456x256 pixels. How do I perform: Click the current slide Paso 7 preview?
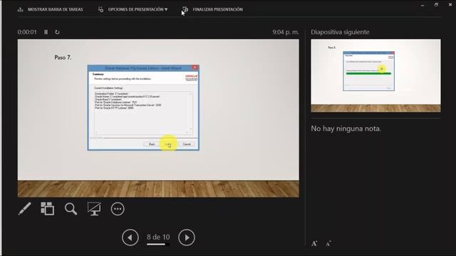158,119
